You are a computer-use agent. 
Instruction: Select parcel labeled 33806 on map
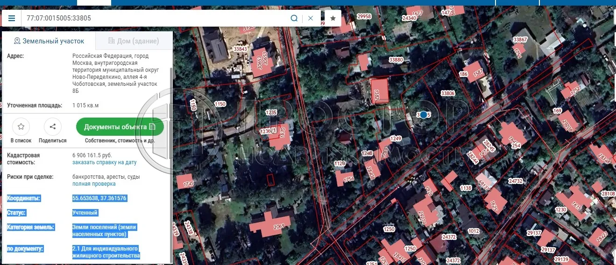447,93
